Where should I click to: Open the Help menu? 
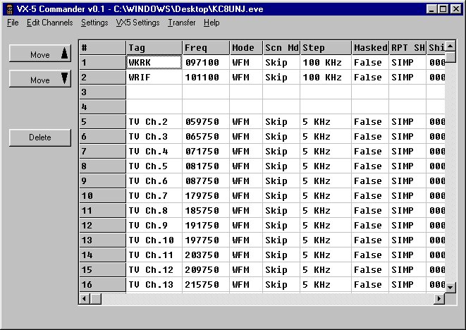coord(211,23)
